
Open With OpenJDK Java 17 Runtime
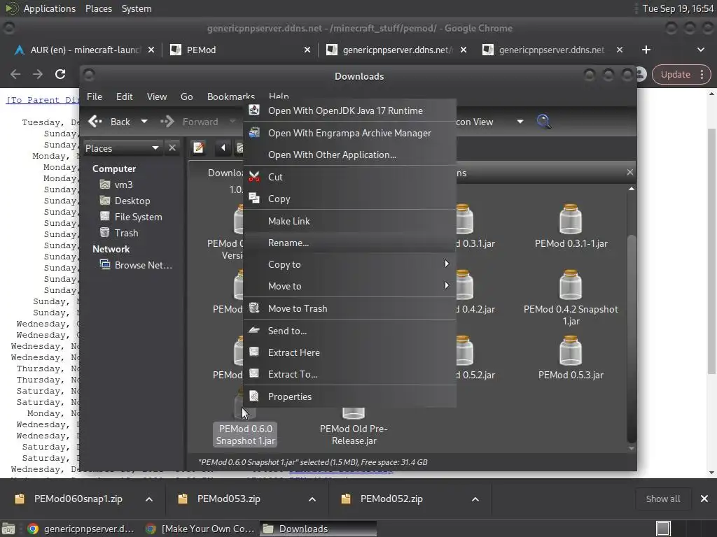(x=350, y=110)
